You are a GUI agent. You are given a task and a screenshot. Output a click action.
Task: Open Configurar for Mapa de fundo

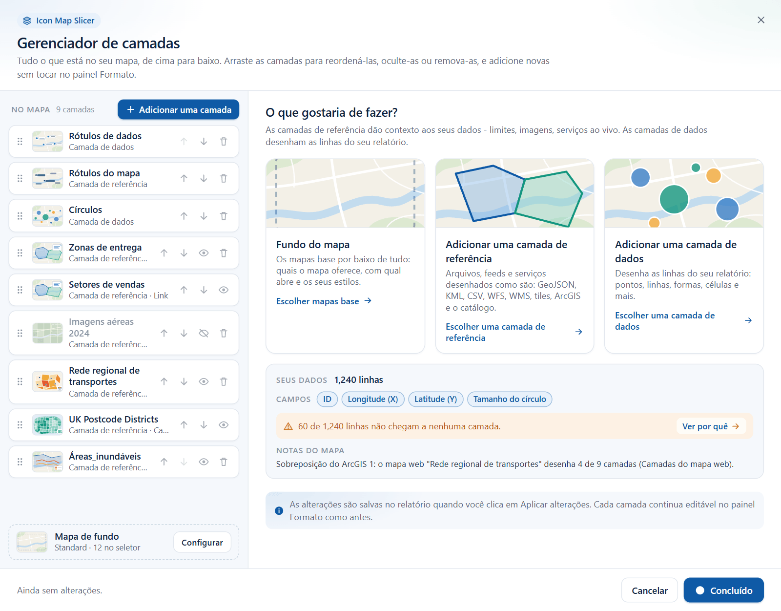tap(202, 542)
